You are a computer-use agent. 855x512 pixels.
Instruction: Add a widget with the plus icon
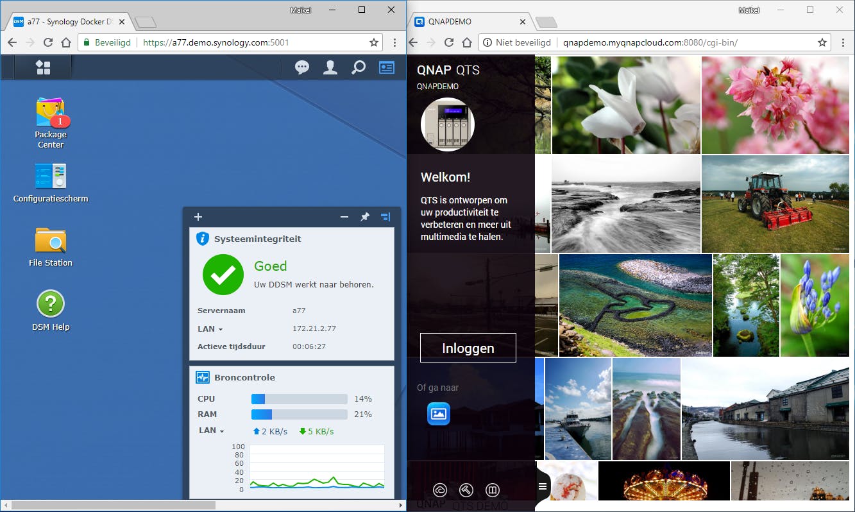pos(198,217)
